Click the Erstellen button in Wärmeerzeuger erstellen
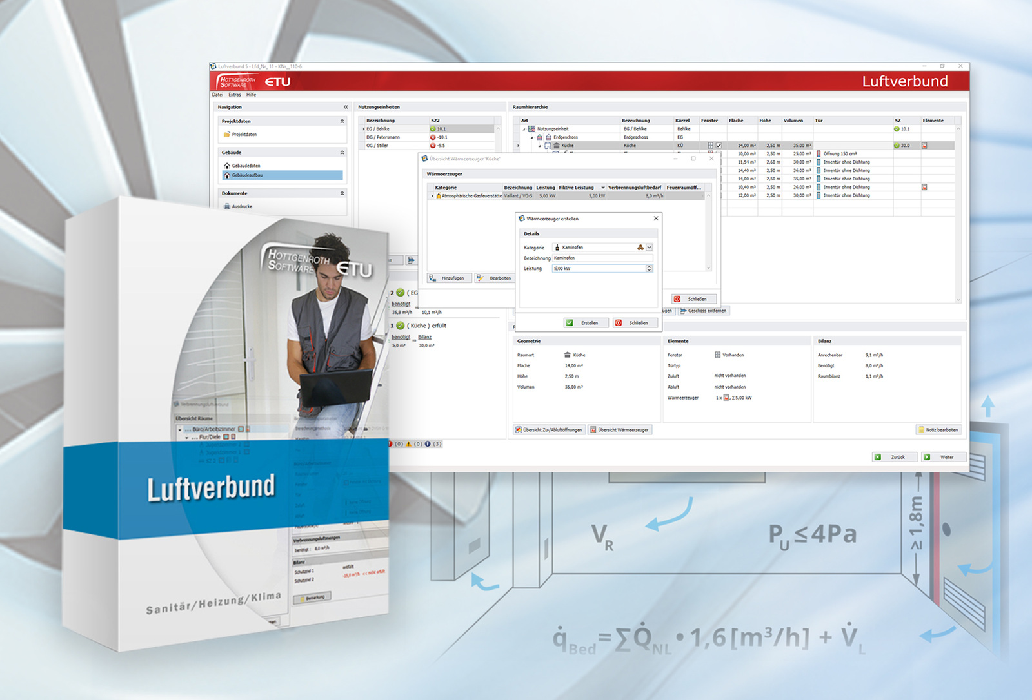This screenshot has width=1032, height=700. tap(586, 322)
